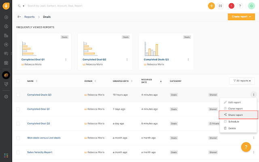Open the settings gear in sidebar
This screenshot has width=259, height=162.
6,97
